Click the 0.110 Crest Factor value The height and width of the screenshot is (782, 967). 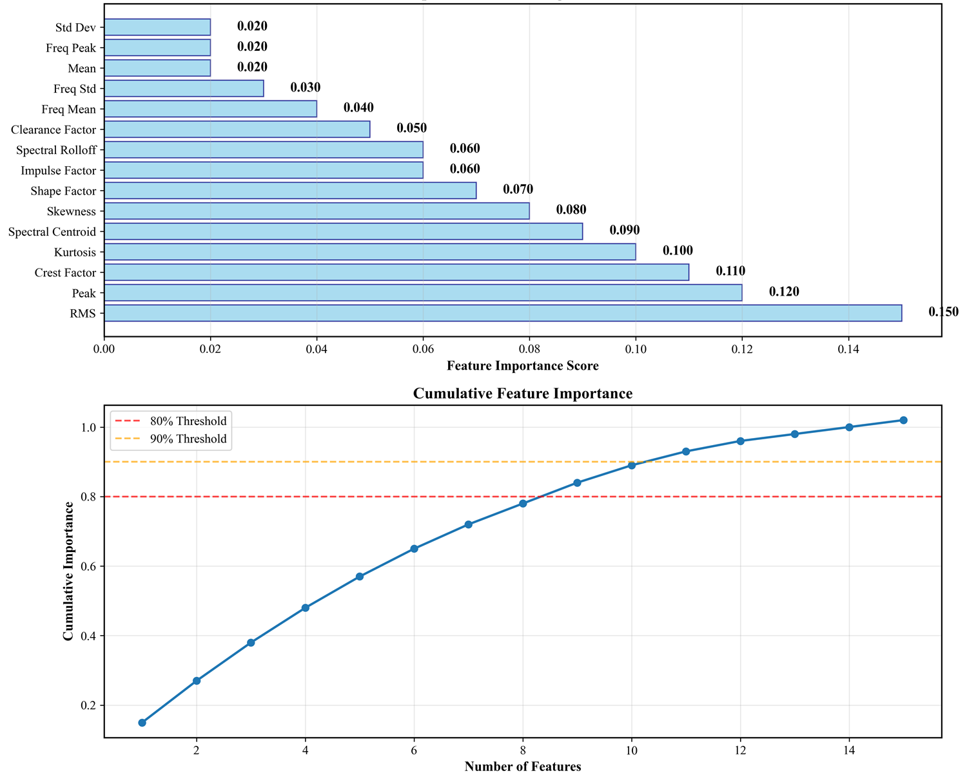point(730,271)
